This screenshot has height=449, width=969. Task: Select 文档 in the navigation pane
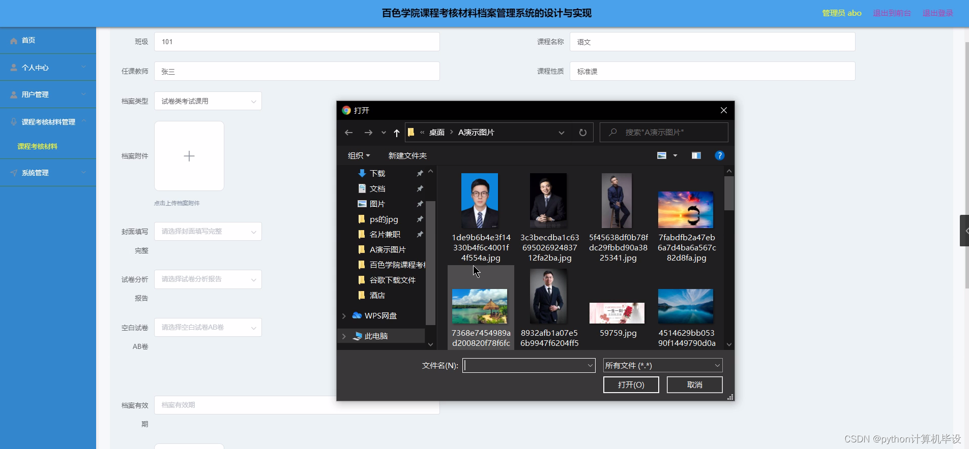tap(377, 189)
